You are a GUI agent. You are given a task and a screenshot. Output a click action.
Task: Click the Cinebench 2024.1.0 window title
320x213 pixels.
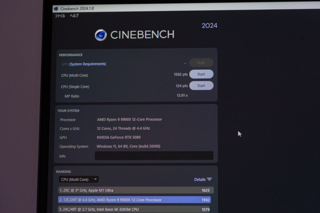coord(77,8)
